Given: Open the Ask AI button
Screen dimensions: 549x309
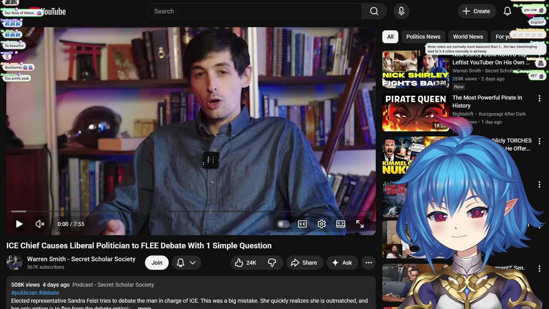Looking at the screenshot, I should click(x=342, y=263).
